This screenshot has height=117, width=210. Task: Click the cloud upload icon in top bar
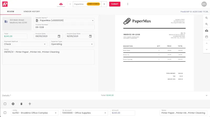61,4
